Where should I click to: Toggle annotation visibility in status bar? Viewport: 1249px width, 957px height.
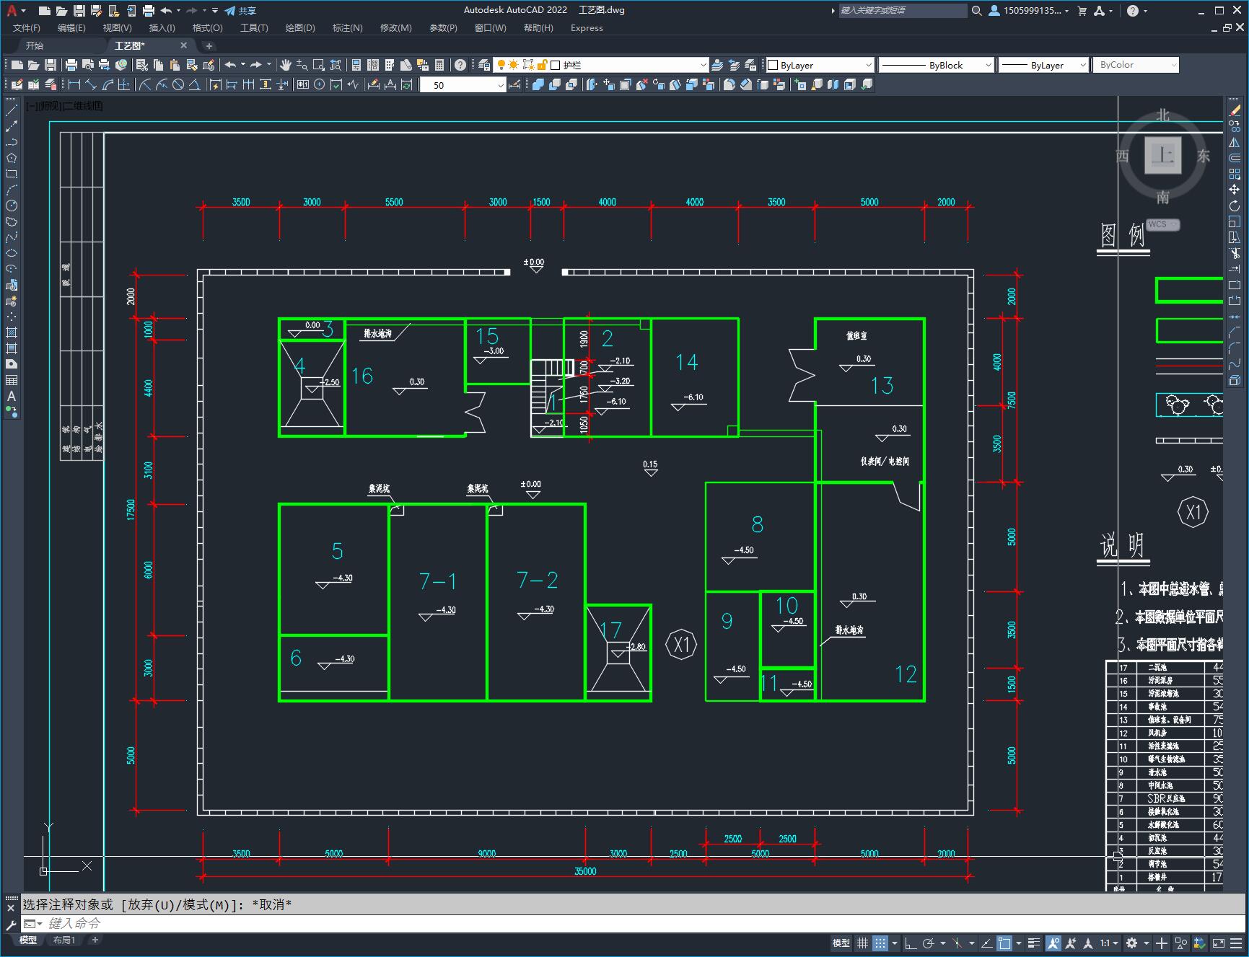point(1053,943)
